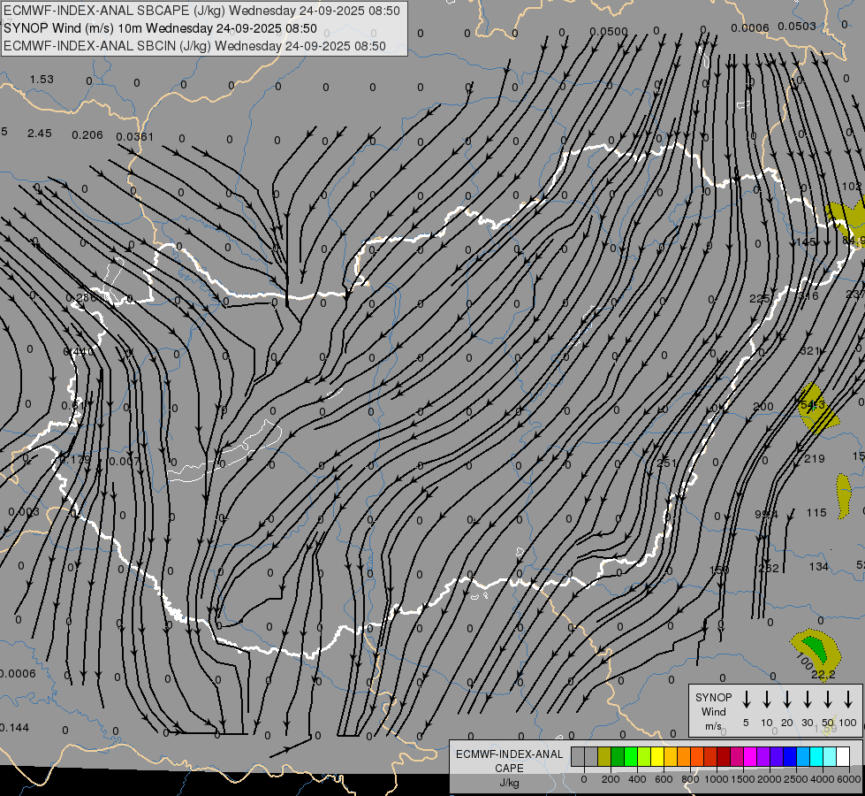
Task: Click the map value 0.0503
Action: 797,26
